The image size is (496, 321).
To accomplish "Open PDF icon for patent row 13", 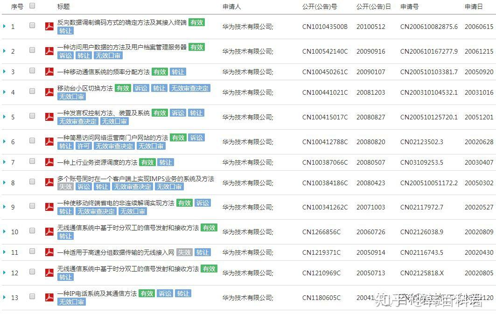I will (x=49, y=297).
